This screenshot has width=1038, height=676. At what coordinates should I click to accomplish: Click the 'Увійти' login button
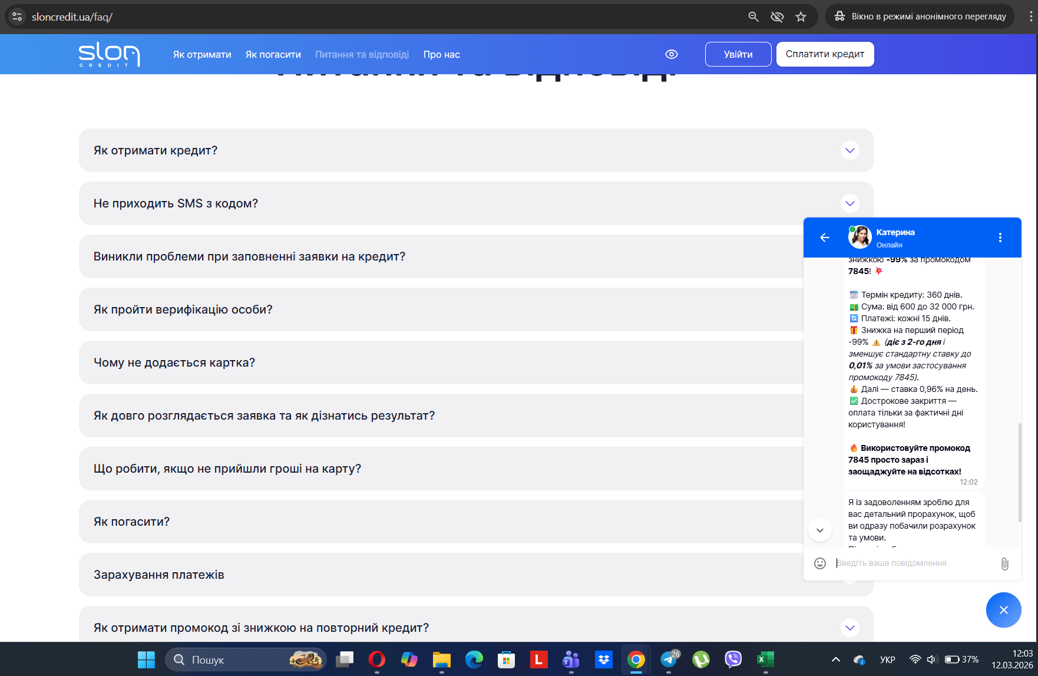click(x=738, y=54)
